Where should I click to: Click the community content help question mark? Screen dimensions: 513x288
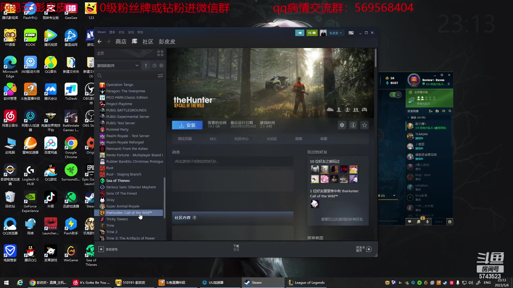point(195,218)
